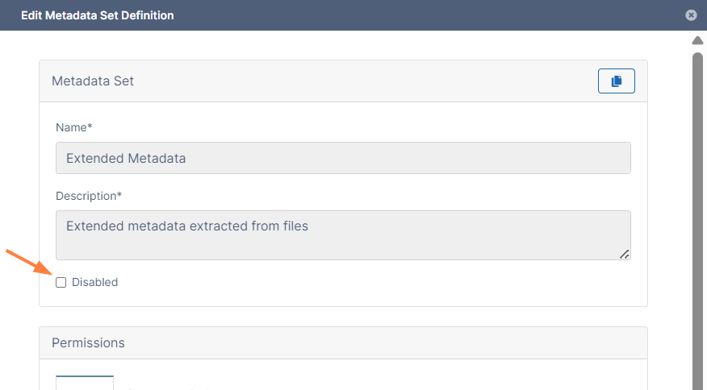The image size is (707, 390).
Task: Click the copy icon in Metadata Set header
Action: click(x=616, y=81)
